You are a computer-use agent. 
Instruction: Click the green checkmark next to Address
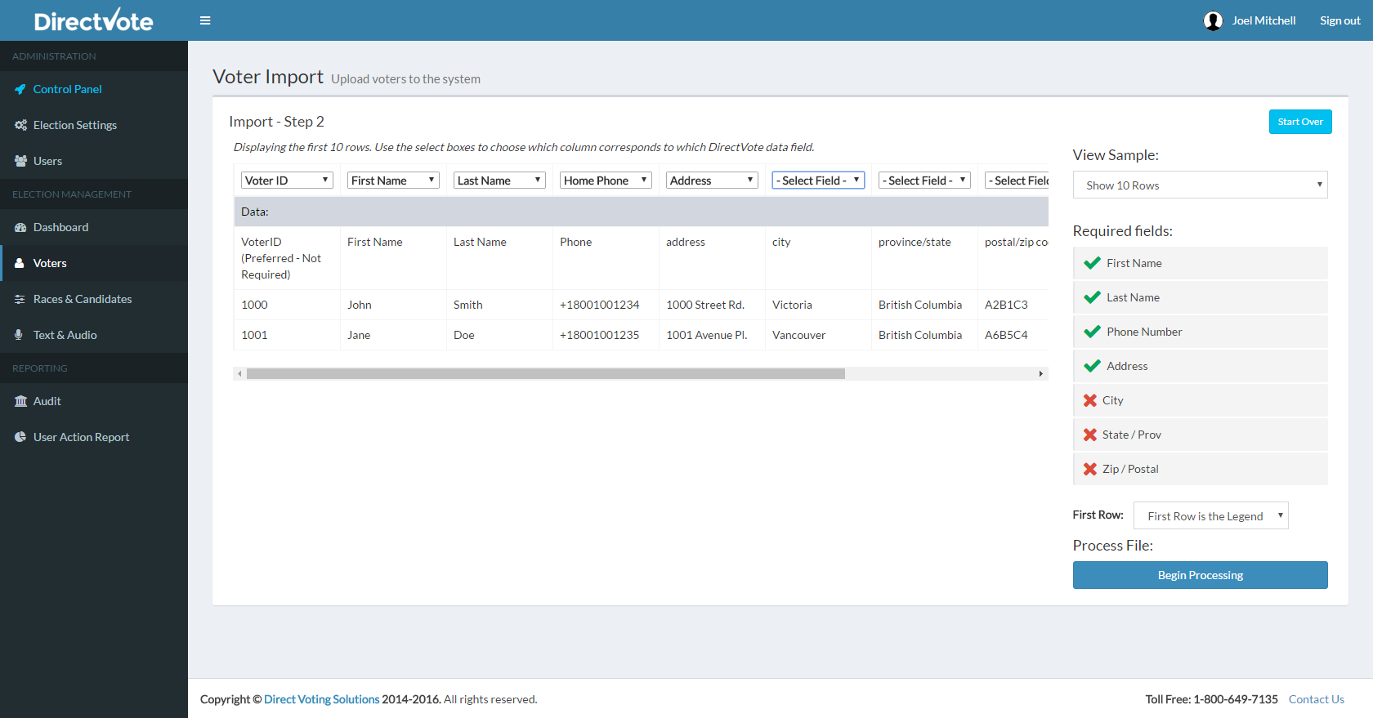(x=1092, y=366)
